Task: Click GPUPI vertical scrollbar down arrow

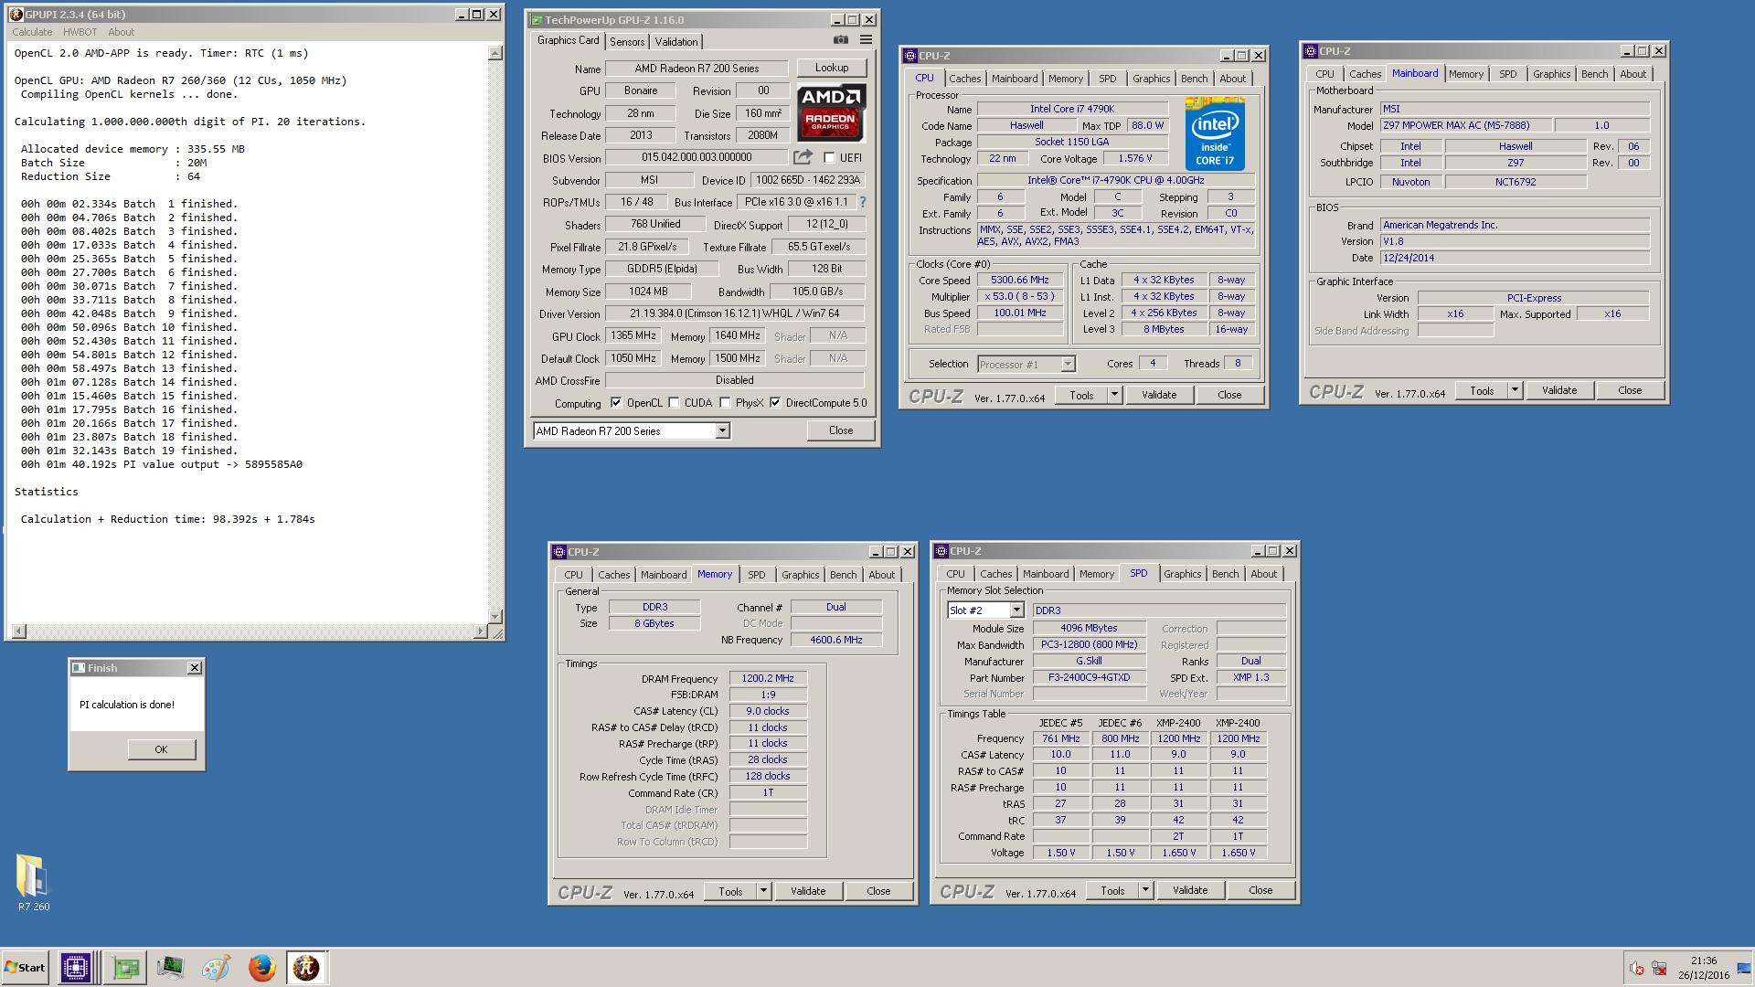Action: click(495, 617)
